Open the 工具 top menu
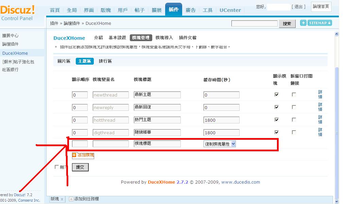Image resolution: width=348 pixels, height=204 pixels. tap(208, 10)
